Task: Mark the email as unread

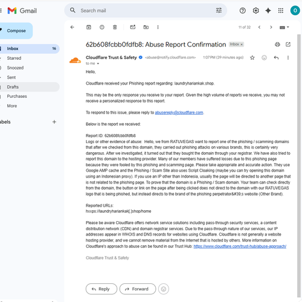Action: click(x=133, y=27)
